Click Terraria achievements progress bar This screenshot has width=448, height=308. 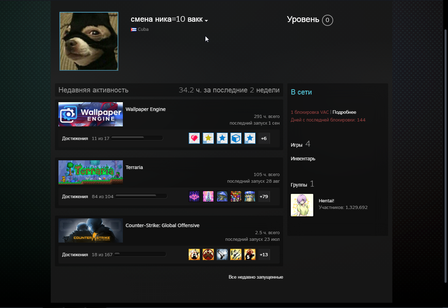click(x=141, y=196)
